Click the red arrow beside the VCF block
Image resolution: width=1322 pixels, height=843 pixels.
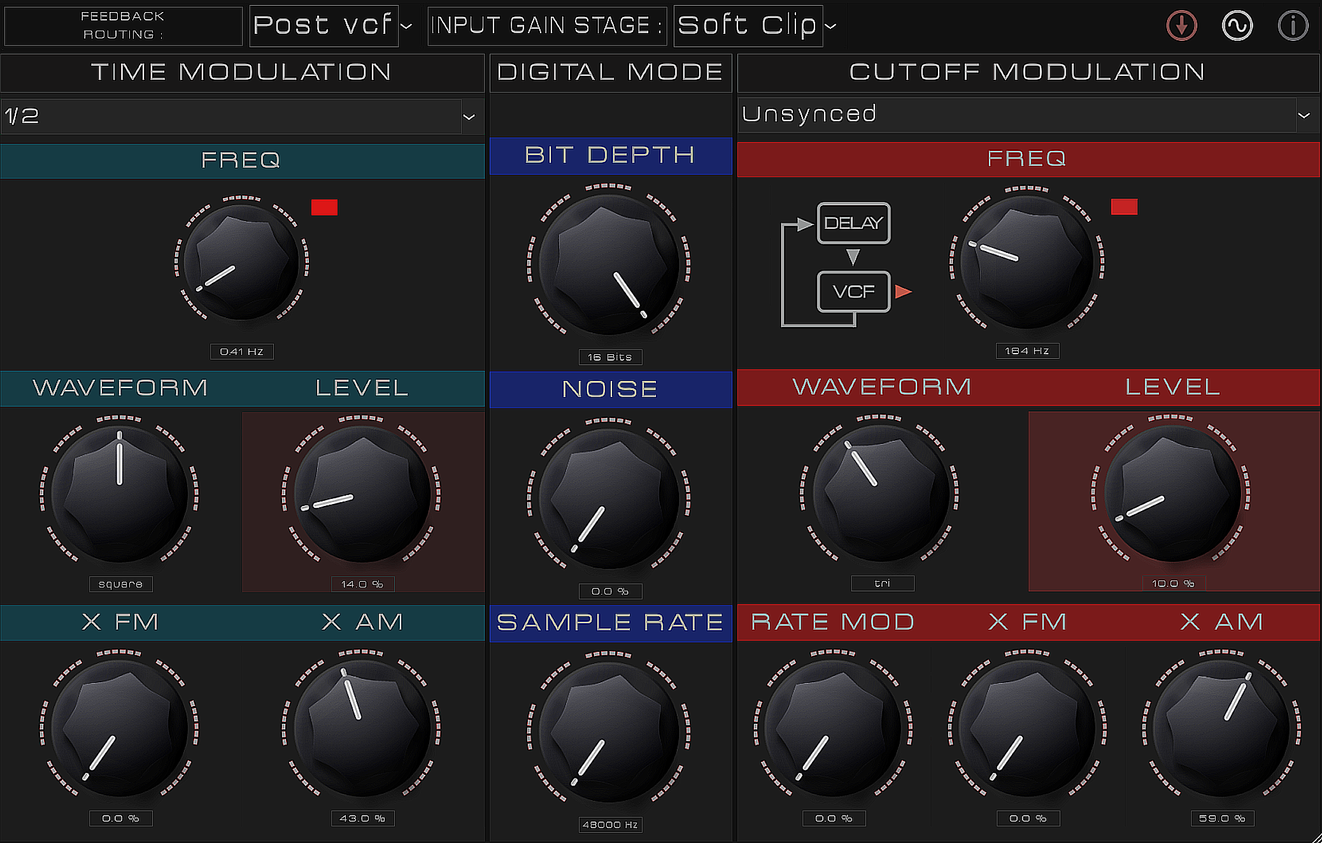pyautogui.click(x=902, y=292)
